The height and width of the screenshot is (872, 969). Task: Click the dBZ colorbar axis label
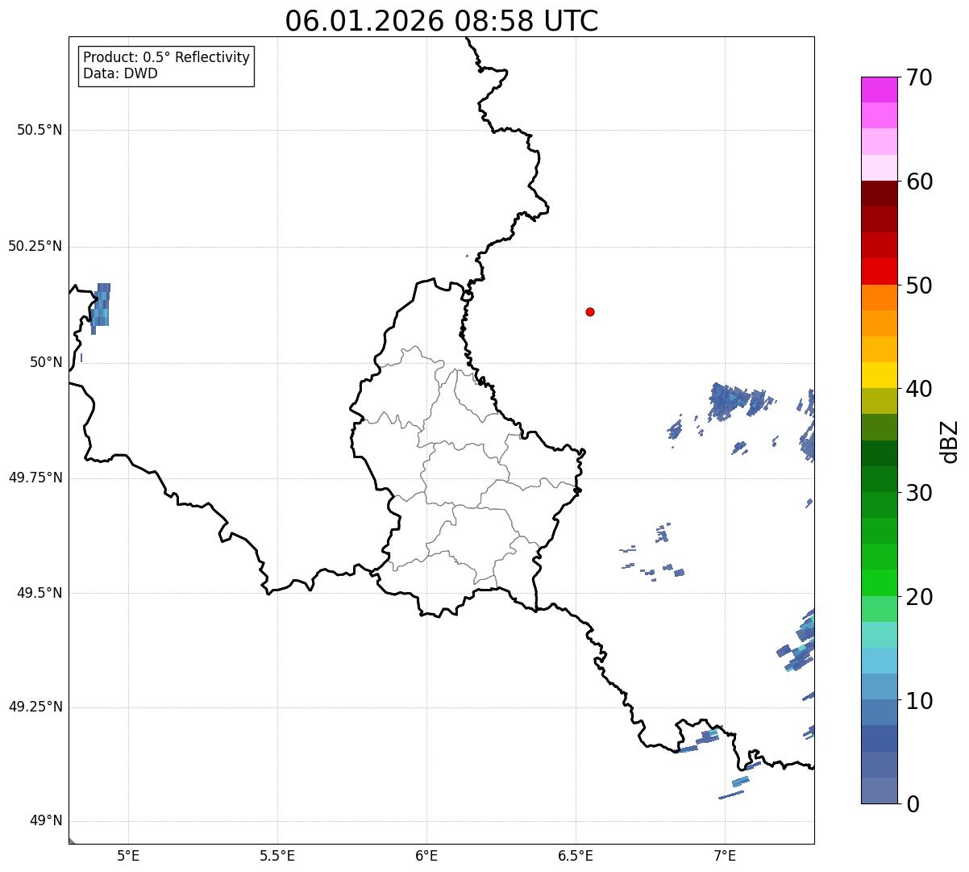(950, 441)
